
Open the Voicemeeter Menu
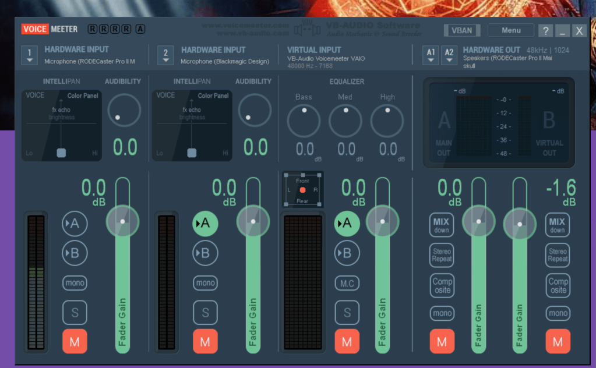[x=511, y=30]
